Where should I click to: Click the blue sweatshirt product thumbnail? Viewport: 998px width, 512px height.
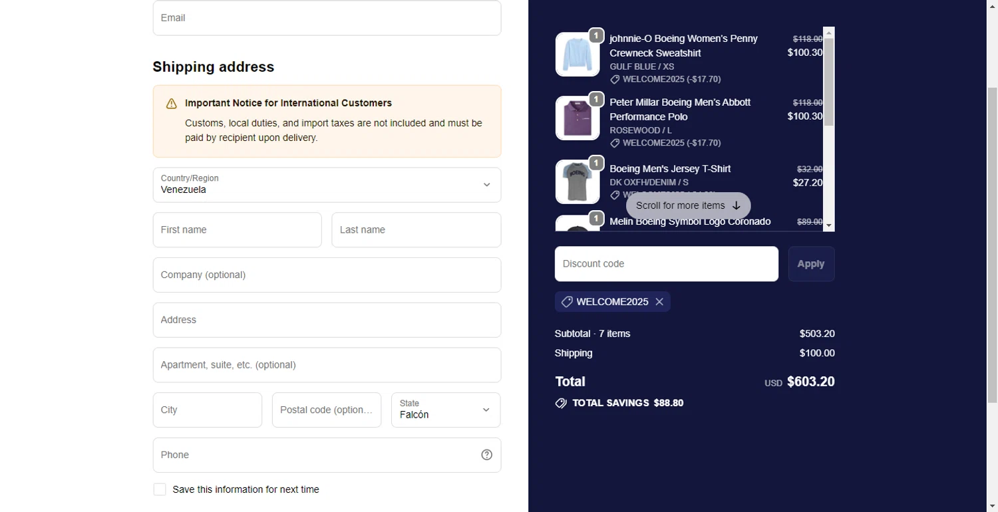point(577,55)
